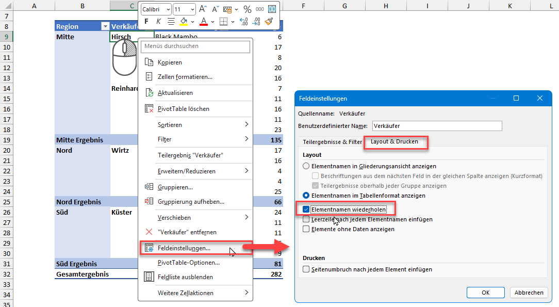Click the Benutzerdefinierter Name text field
This screenshot has width=559, height=307.
(436, 126)
